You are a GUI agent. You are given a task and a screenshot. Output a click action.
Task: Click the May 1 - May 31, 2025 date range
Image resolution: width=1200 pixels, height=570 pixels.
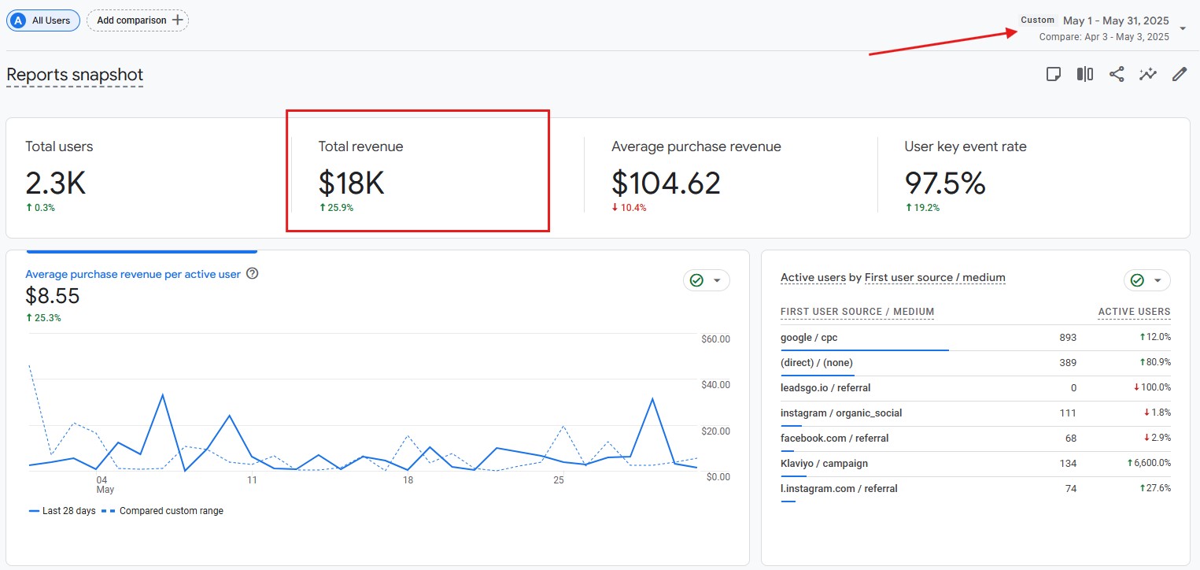click(x=1116, y=20)
